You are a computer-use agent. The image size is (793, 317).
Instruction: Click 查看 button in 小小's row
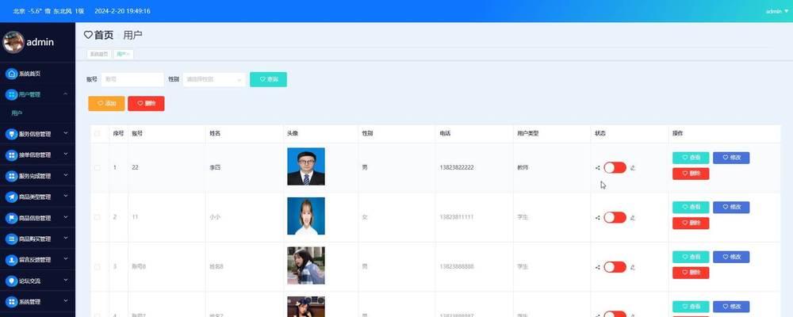691,208
